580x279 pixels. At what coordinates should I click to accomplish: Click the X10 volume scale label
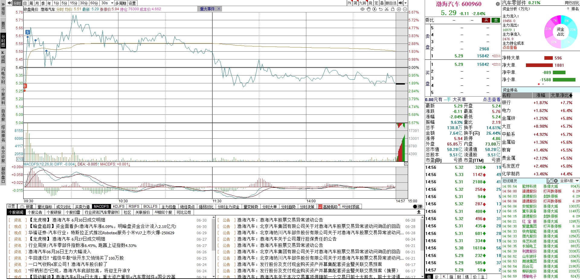coord(20,159)
